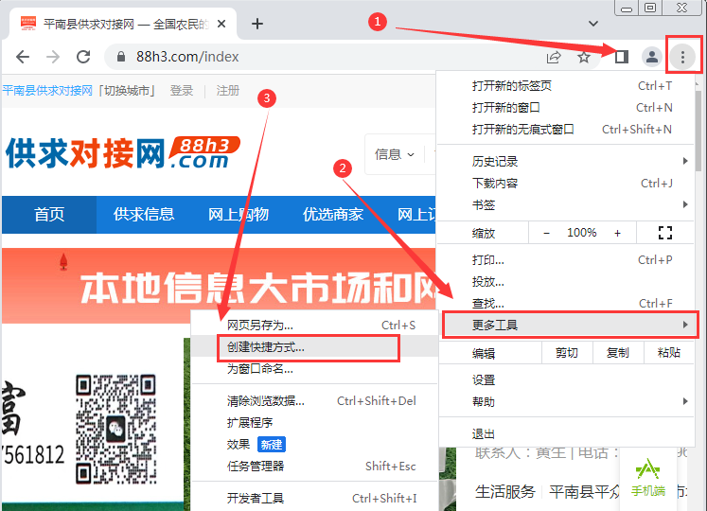Screen dimensions: 707x511
Task: Decrease zoom with the minus button
Action: [546, 233]
